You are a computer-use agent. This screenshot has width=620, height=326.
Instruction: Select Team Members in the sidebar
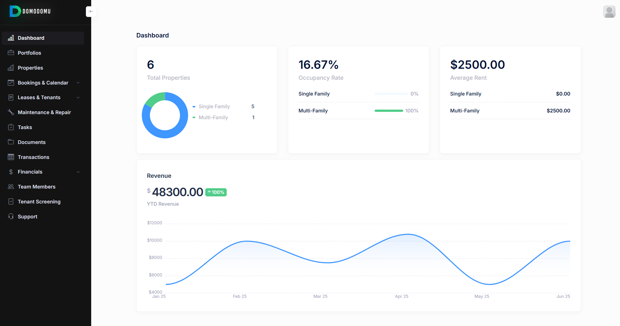click(36, 187)
